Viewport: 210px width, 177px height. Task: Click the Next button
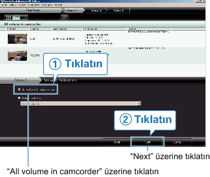[x=147, y=142]
